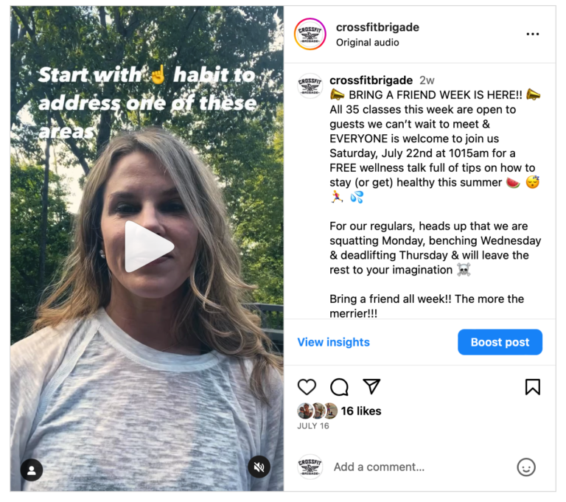The image size is (566, 502).
Task: Toggle video sound with the muted speaker icon
Action: tap(259, 467)
